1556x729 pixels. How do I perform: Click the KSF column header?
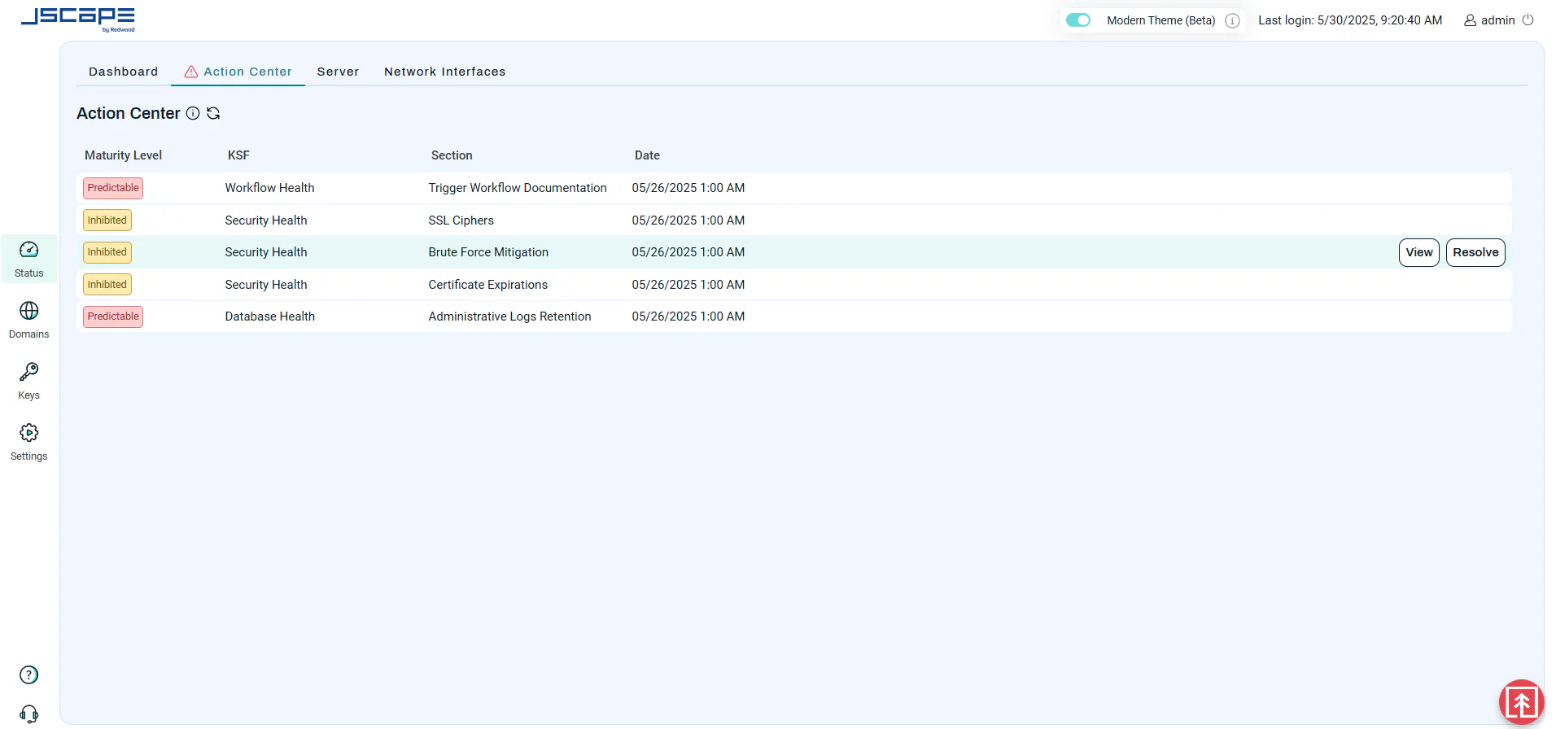click(x=238, y=155)
